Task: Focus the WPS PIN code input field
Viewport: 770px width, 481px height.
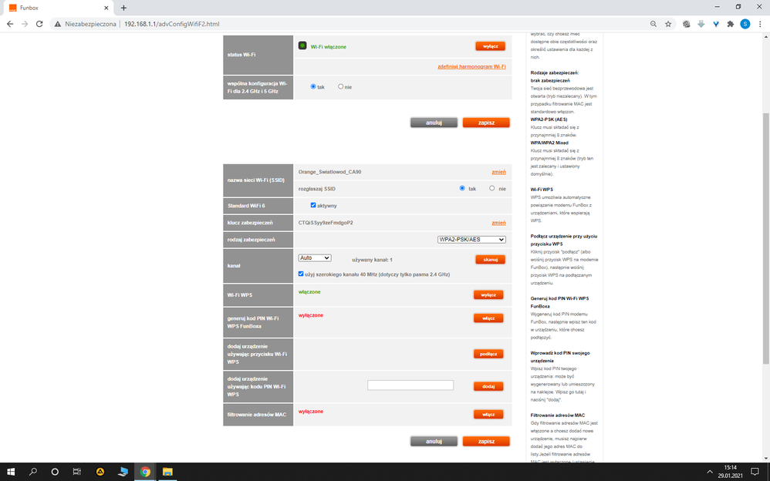Action: click(410, 385)
